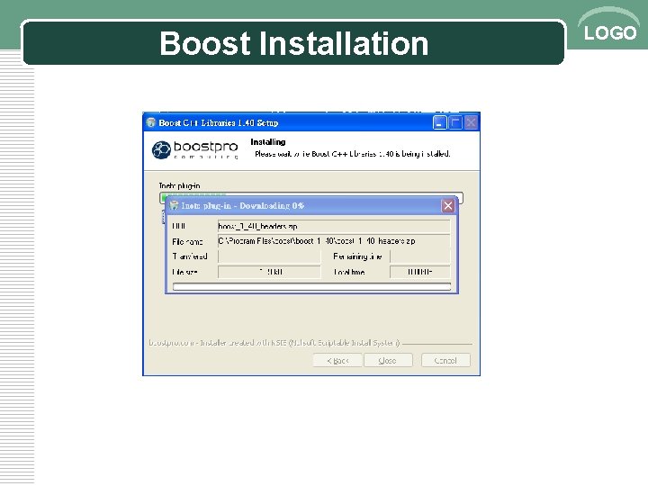The width and height of the screenshot is (648, 486).
Task: Click the LOGO placeholder in slide corner
Action: click(610, 32)
